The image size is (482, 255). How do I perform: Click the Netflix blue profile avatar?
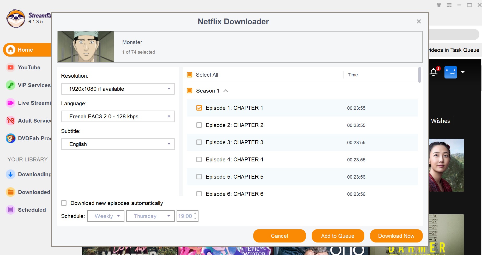(451, 72)
